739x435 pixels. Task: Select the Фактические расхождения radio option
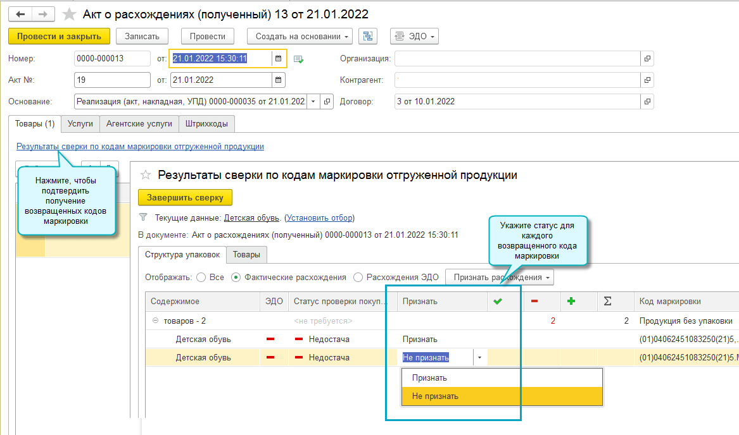(x=236, y=278)
